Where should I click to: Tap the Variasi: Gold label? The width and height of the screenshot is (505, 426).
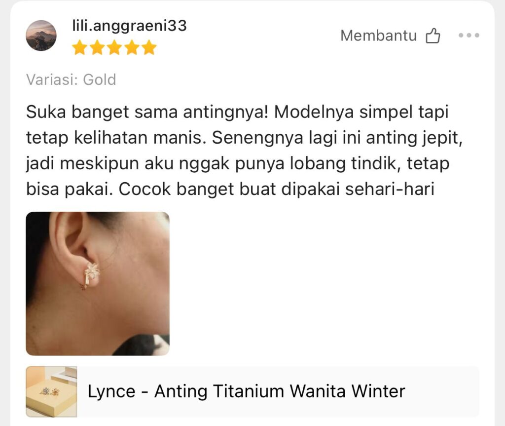(71, 79)
